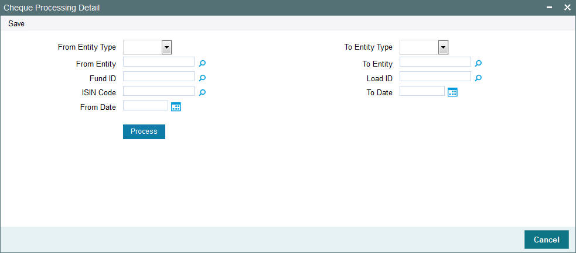Click the Cancel button
The image size is (576, 253).
(x=547, y=240)
